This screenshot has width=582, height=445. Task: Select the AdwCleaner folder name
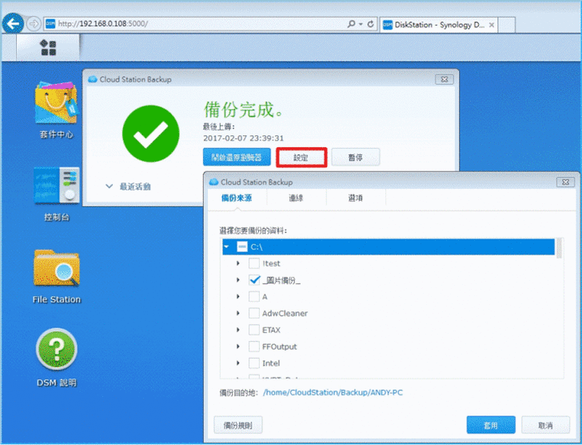point(285,314)
